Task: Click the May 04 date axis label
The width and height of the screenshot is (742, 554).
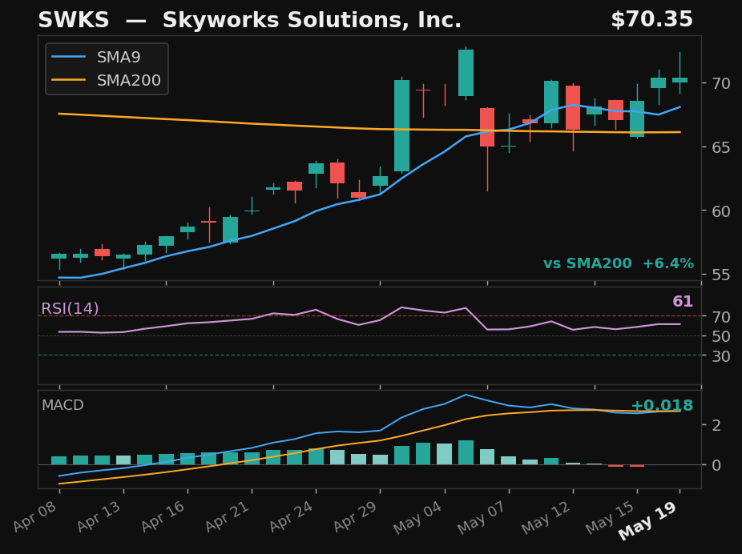Action: [419, 517]
